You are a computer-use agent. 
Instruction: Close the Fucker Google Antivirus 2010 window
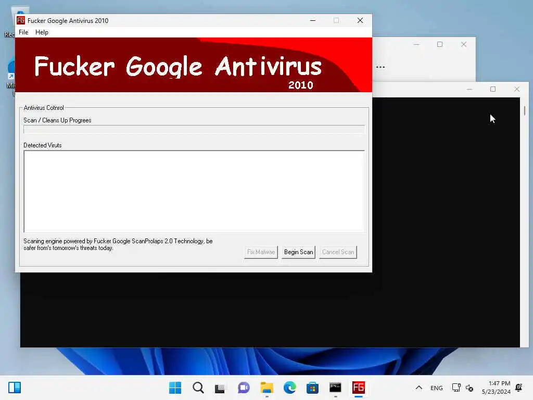360,20
